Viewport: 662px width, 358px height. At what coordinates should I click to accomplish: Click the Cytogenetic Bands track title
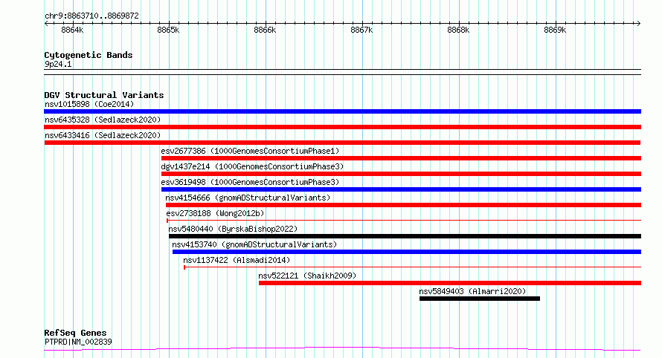(x=89, y=55)
